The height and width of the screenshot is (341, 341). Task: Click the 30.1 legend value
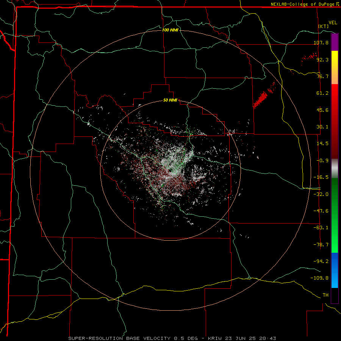(322, 127)
